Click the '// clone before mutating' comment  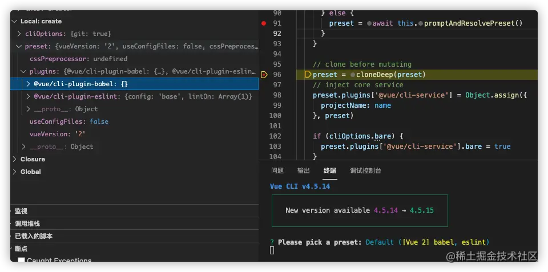[362, 64]
